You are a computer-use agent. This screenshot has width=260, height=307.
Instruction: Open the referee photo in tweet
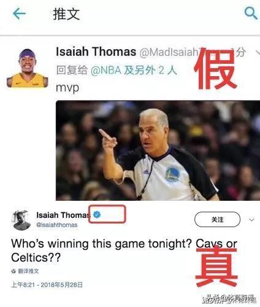158,150
